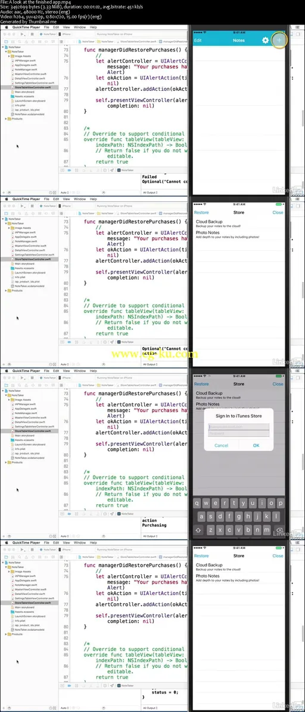Tap the g key on the iOS keyboard
The image size is (305, 712).
pyautogui.click(x=239, y=516)
